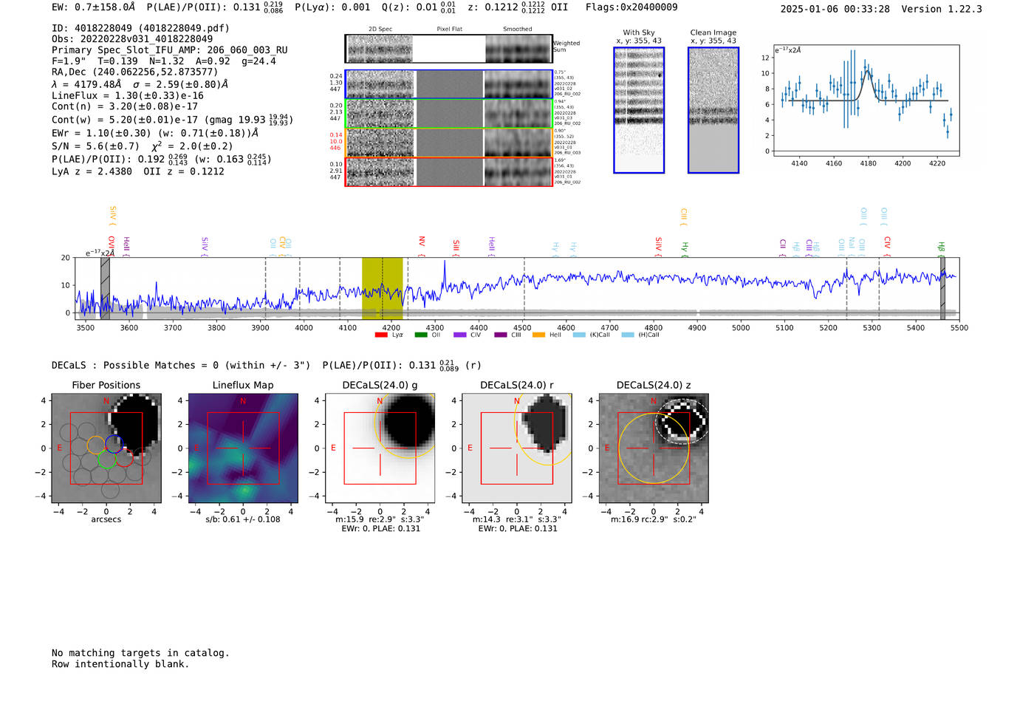The height and width of the screenshot is (704, 1034).
Task: Click the yellow highlighted band in the spectrum
Action: [382, 288]
